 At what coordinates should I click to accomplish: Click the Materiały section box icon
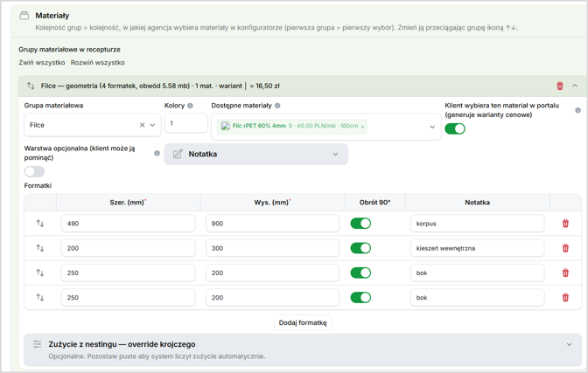(24, 16)
